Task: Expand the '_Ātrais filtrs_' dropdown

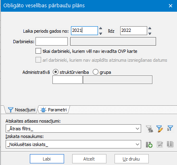Action: click(x=137, y=129)
